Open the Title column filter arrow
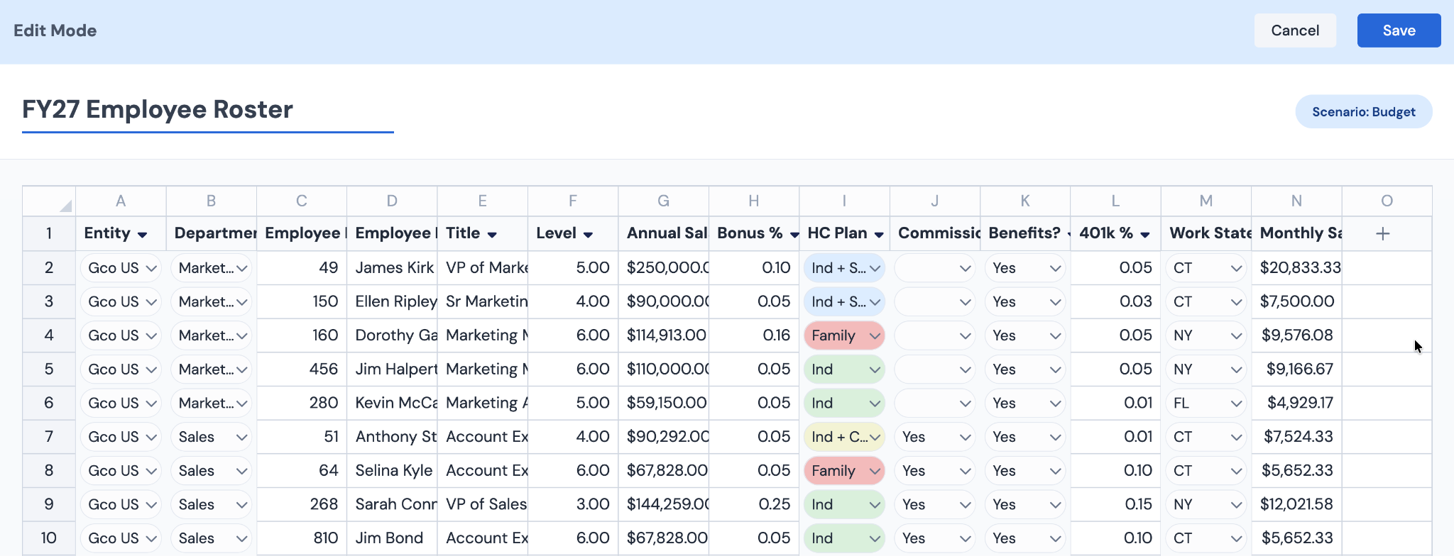Screen dimensions: 1454x556 492,235
